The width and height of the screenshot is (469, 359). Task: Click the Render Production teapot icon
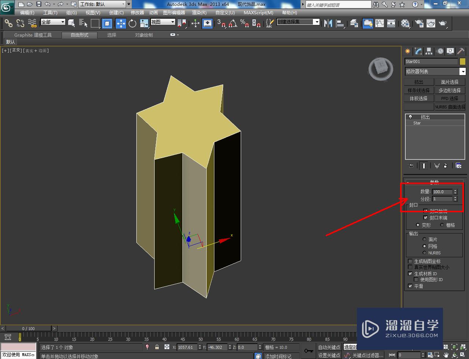pos(443,23)
